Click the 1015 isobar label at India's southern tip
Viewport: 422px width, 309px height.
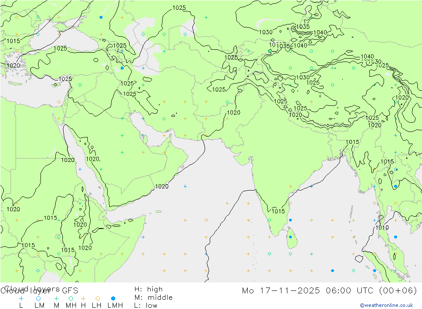coord(278,211)
